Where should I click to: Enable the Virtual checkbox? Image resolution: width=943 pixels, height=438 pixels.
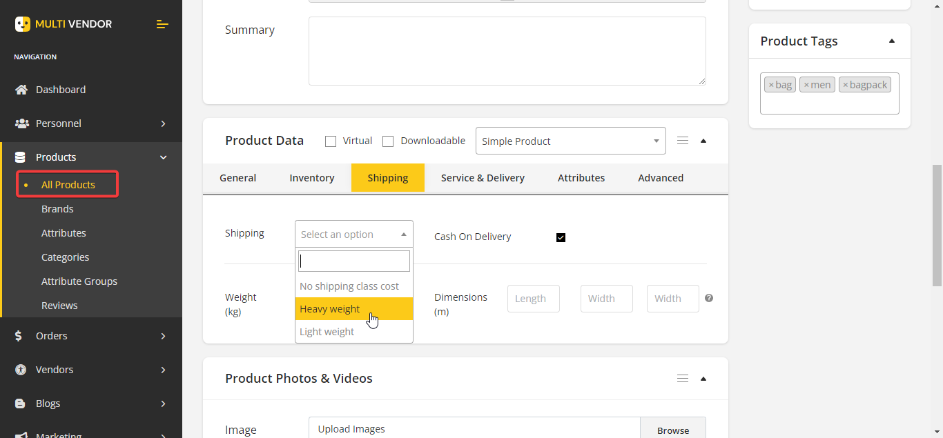(331, 141)
